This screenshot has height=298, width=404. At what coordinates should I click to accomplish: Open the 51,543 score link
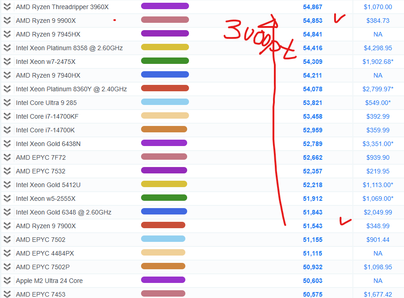313,226
